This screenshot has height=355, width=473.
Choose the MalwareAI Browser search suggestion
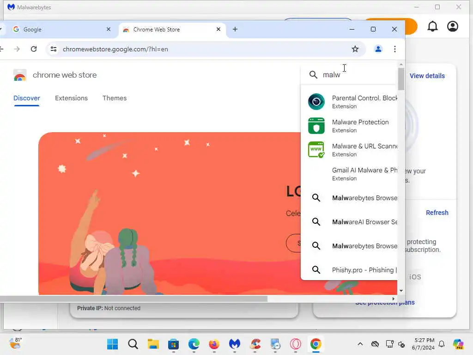[x=349, y=222]
